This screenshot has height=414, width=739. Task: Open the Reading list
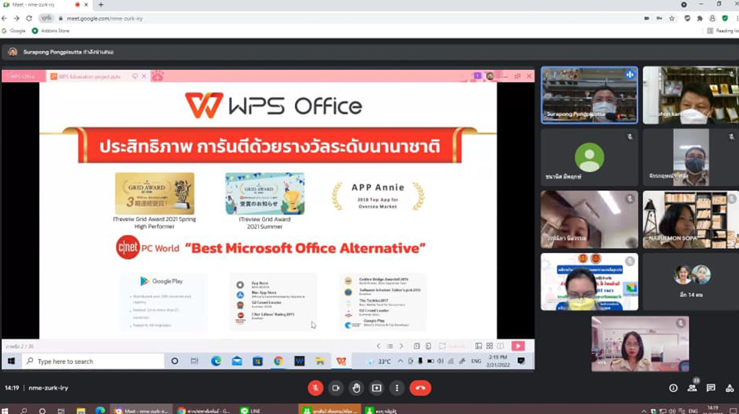722,30
